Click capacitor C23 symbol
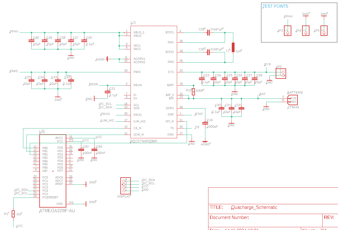The width and height of the screenshot is (338, 230). point(202,79)
